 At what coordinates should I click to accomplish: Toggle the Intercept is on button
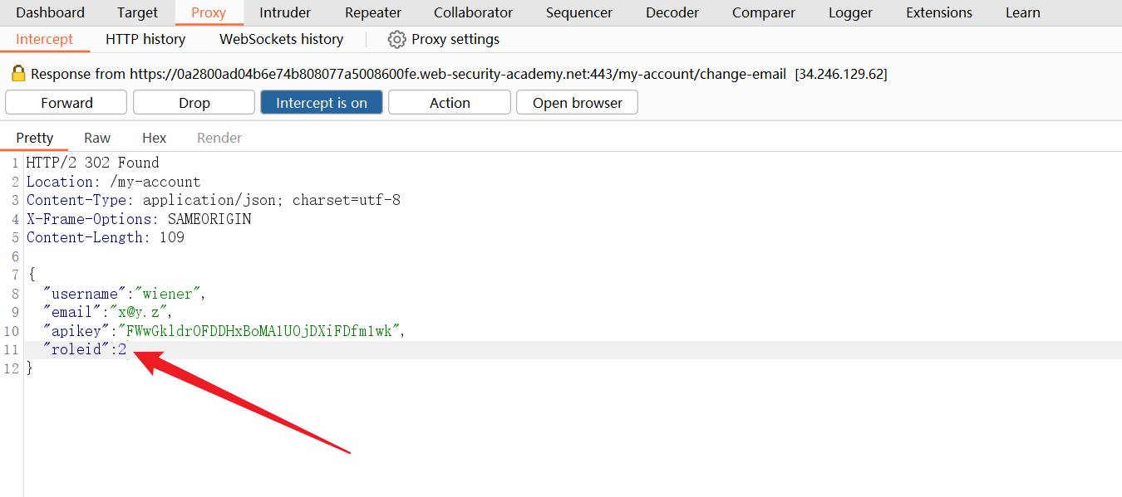click(322, 103)
